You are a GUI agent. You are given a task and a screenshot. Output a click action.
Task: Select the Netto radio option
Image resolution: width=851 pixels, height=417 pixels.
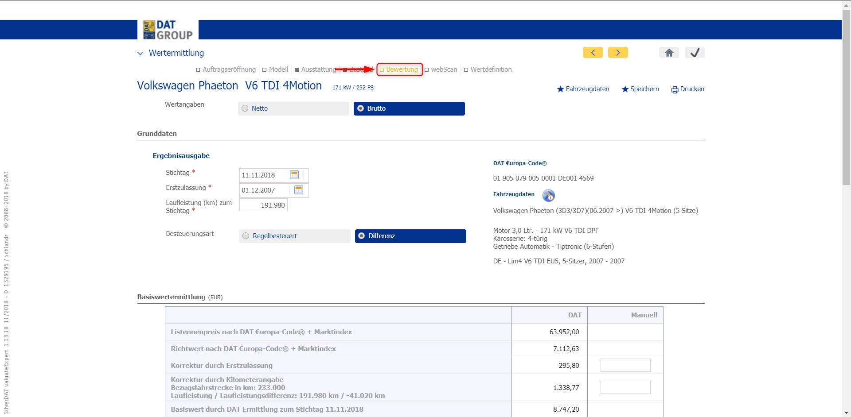(x=293, y=108)
